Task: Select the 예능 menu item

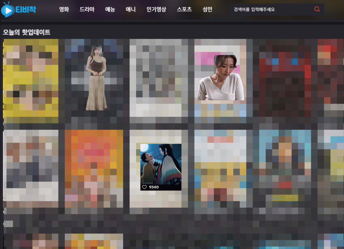Action: pyautogui.click(x=110, y=9)
